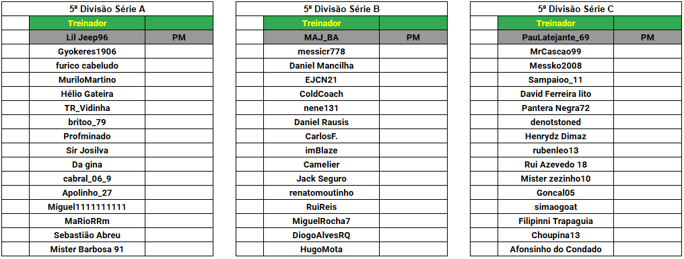Select the 5ª Divisão Série A title
The image size is (684, 259).
(107, 9)
